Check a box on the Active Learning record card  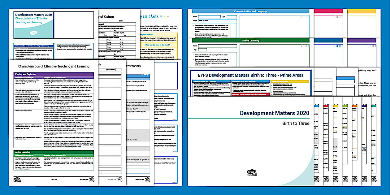pos(302,46)
